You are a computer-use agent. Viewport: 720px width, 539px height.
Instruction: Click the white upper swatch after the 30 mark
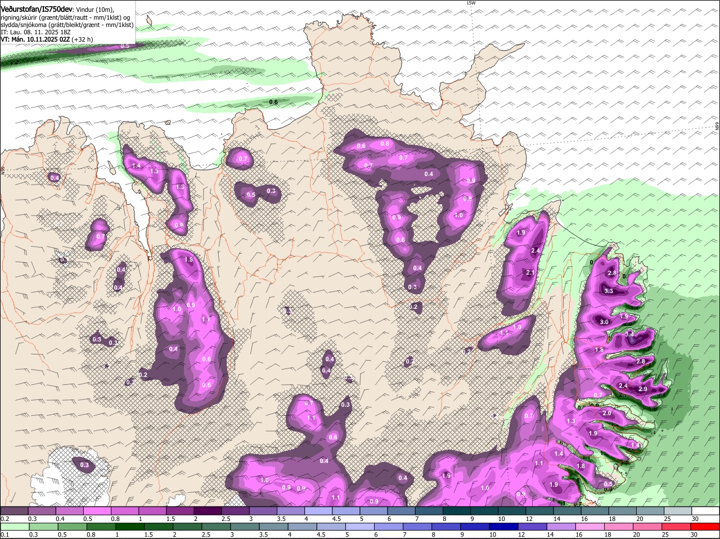point(706,511)
